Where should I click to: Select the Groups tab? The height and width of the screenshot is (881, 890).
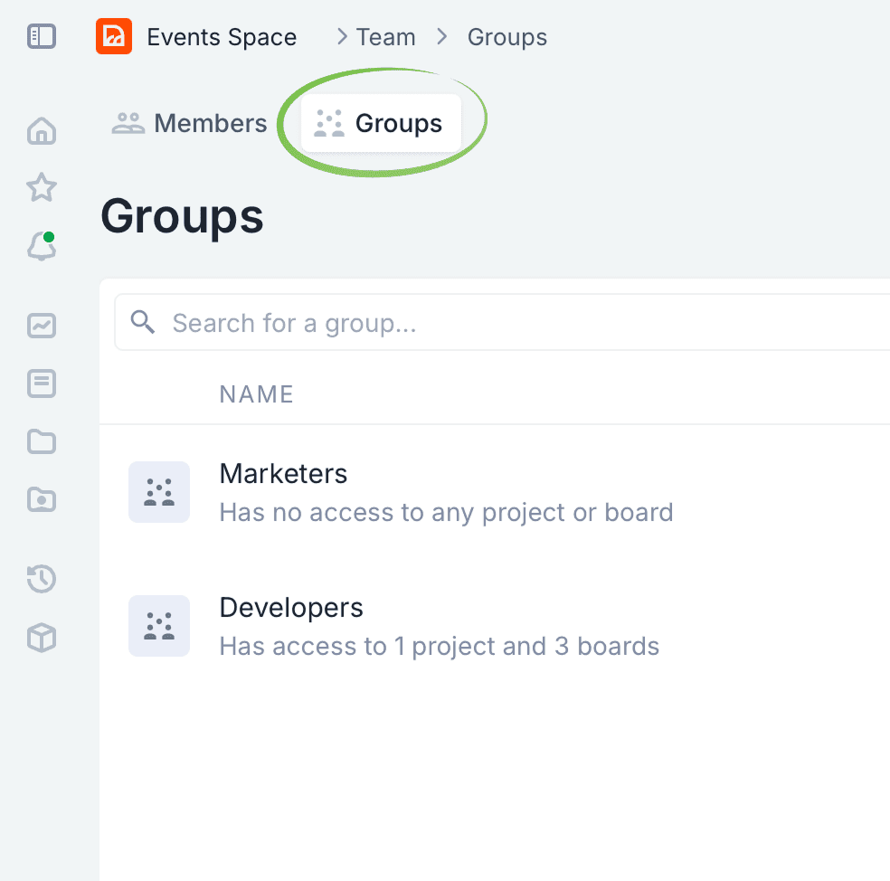[x=381, y=123]
